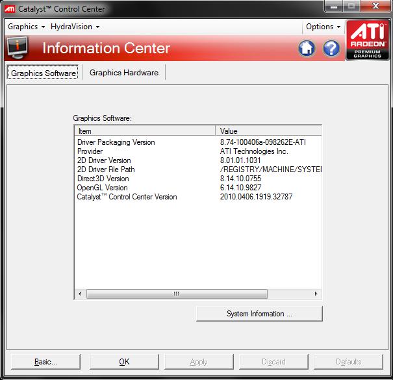The height and width of the screenshot is (380, 393).
Task: Go to the Home view icon
Action: [x=306, y=48]
